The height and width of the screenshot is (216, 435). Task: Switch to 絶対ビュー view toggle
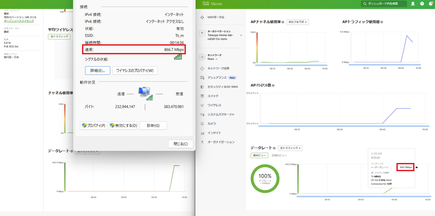pyautogui.click(x=259, y=156)
